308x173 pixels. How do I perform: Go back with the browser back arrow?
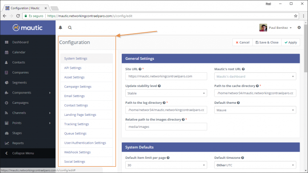(x=4, y=16)
